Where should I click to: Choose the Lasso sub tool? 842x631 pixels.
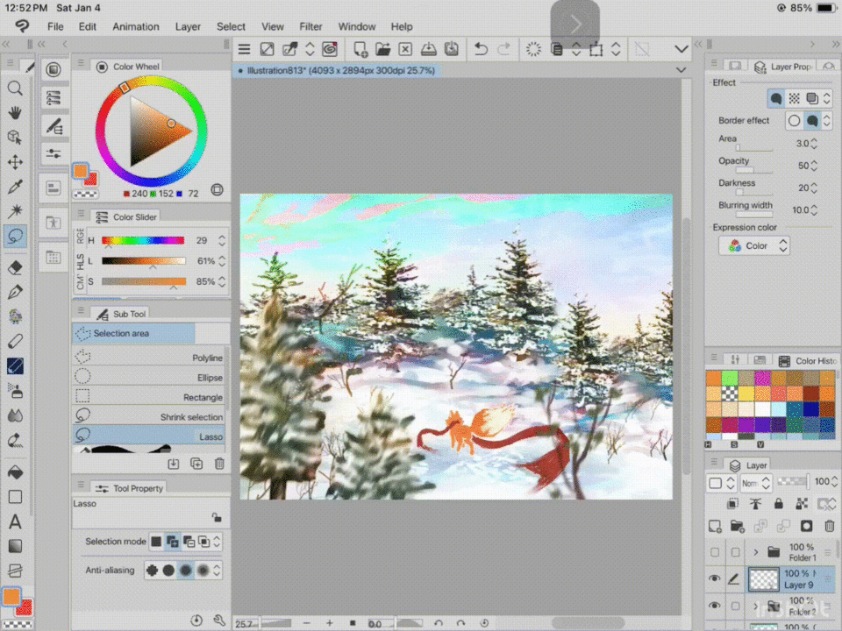coord(149,436)
